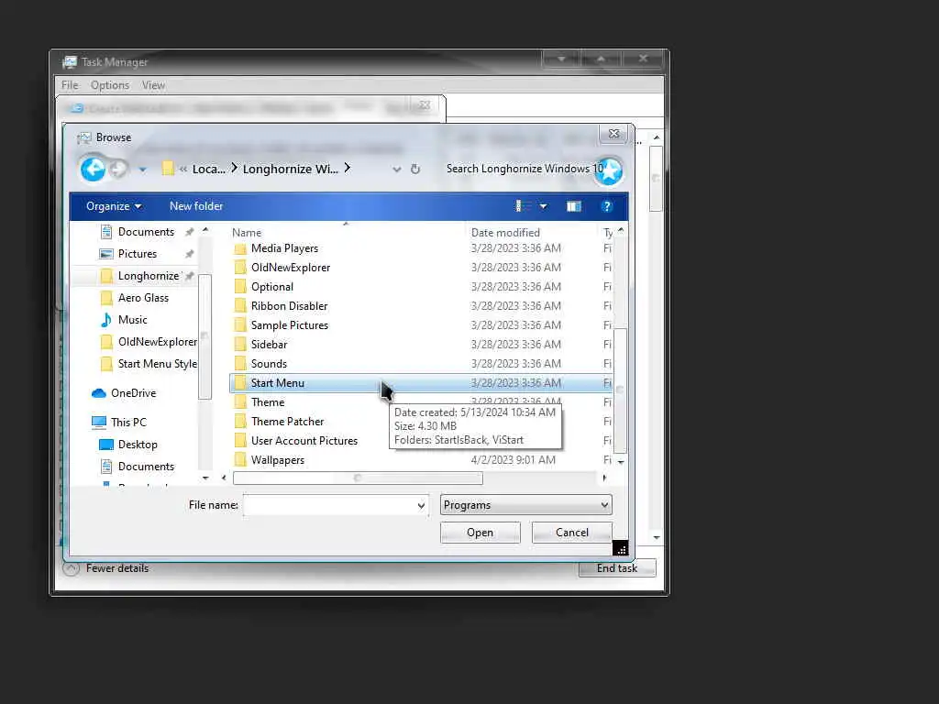The image size is (939, 704).
Task: Select the Loca... breadcrumb segment
Action: (x=208, y=170)
